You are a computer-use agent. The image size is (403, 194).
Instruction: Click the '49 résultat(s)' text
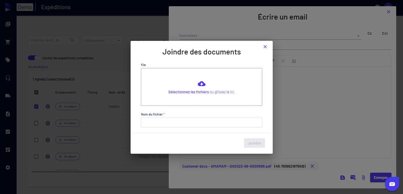click(x=38, y=67)
